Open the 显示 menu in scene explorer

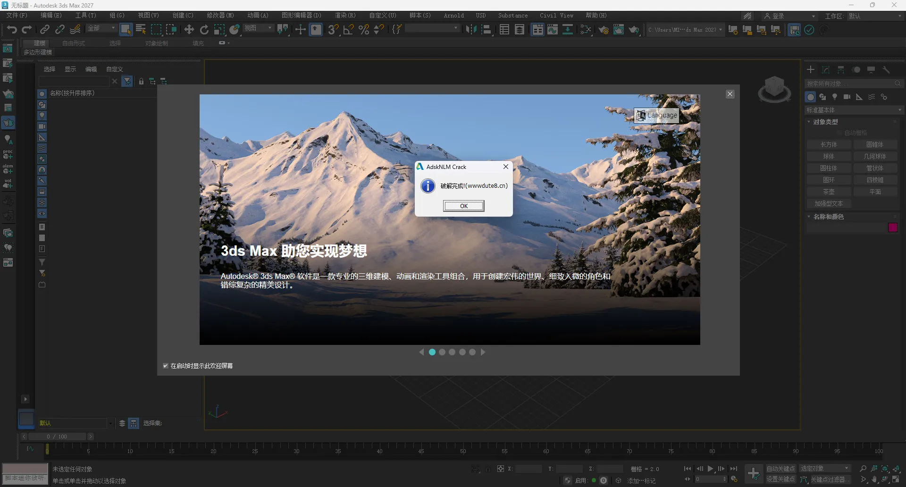point(70,69)
